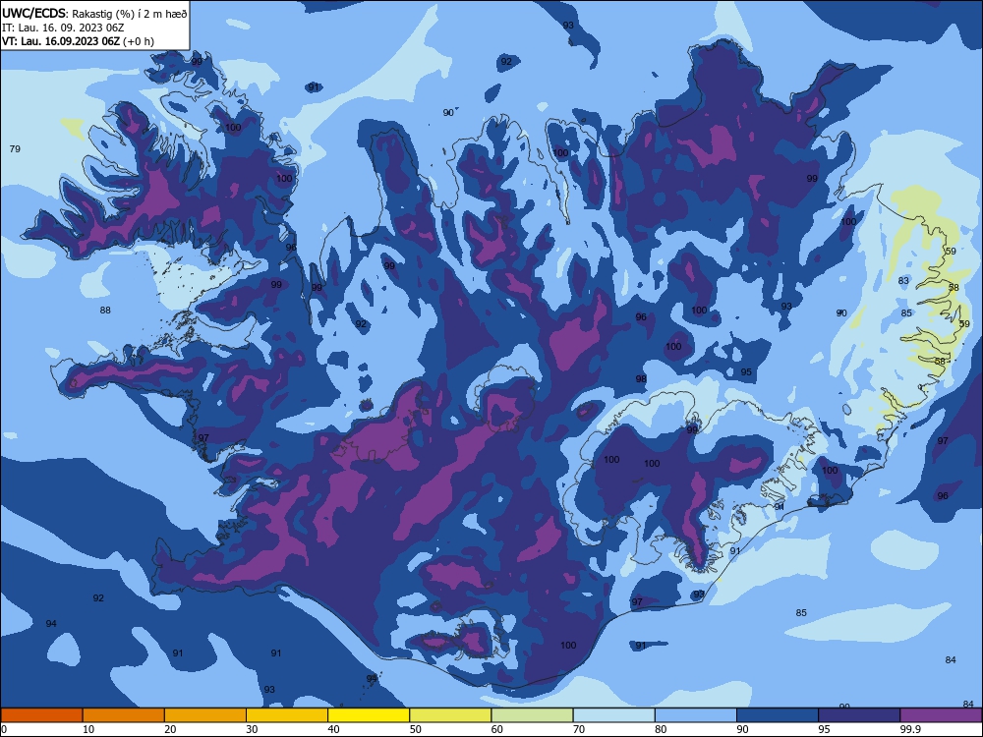Select the dark indigo 95–99.9 legend swatch
Image resolution: width=983 pixels, height=737 pixels.
[x=859, y=715]
